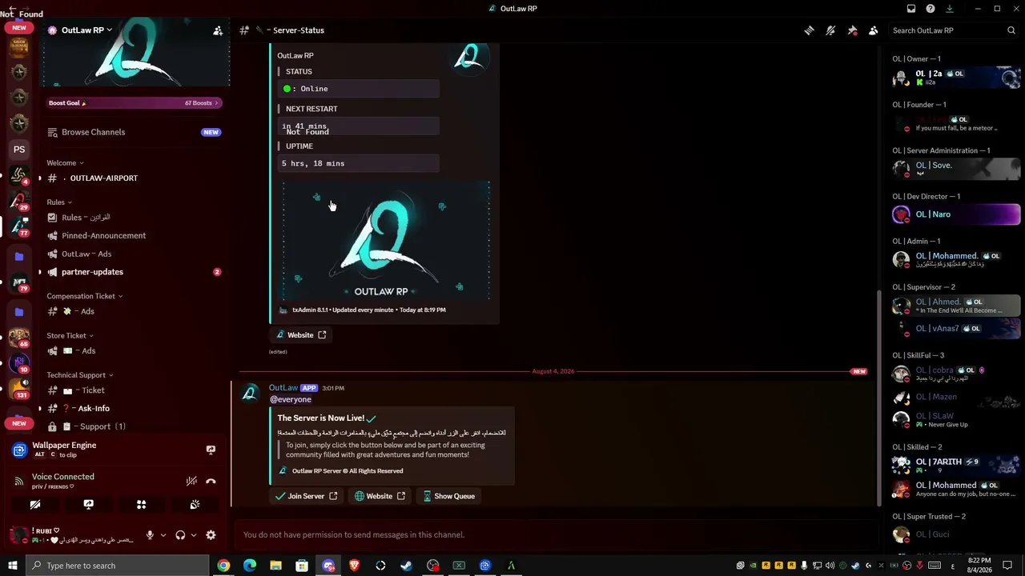Click the Boost Goal progress bar
This screenshot has width=1025, height=576.
pyautogui.click(x=133, y=102)
